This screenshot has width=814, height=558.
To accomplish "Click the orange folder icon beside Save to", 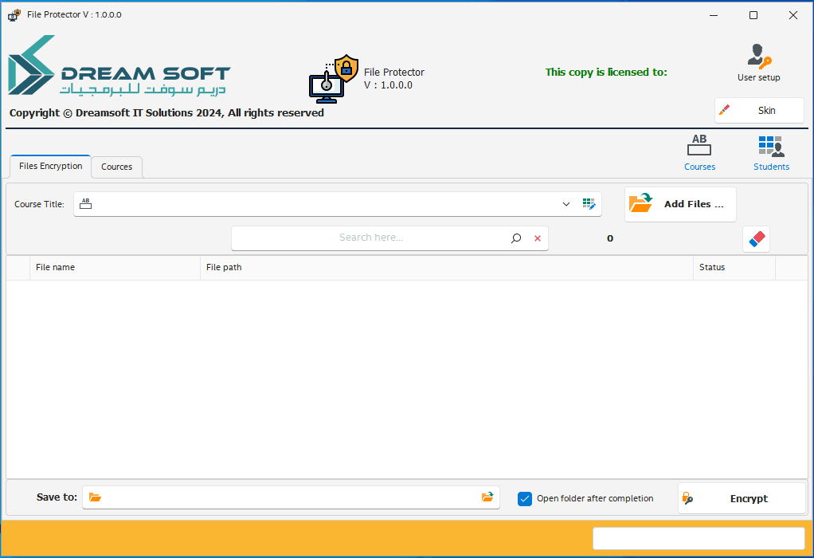I will coord(95,497).
